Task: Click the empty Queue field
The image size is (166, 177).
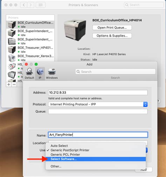Action: click(x=98, y=111)
